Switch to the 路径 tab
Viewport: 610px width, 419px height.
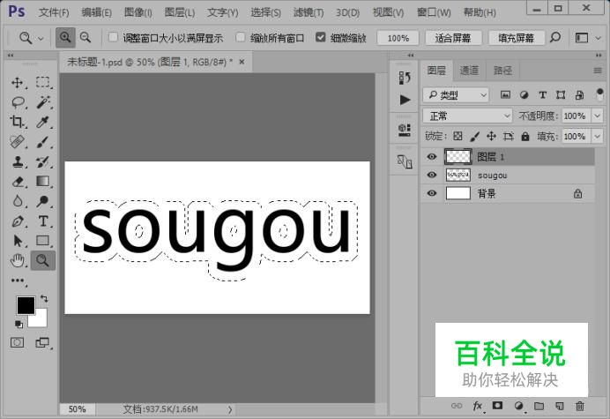pyautogui.click(x=502, y=71)
